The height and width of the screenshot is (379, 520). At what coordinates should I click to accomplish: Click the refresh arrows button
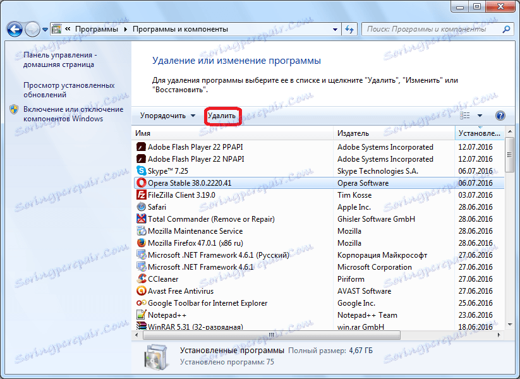pos(349,29)
